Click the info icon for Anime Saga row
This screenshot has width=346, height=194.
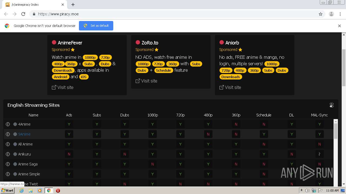point(8,164)
